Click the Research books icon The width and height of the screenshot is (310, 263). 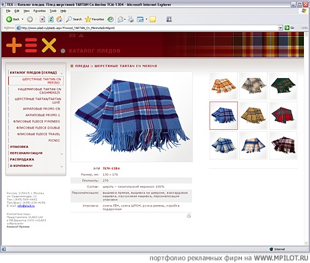(169, 20)
